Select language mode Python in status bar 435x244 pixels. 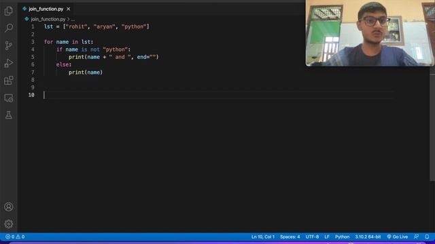pos(342,237)
